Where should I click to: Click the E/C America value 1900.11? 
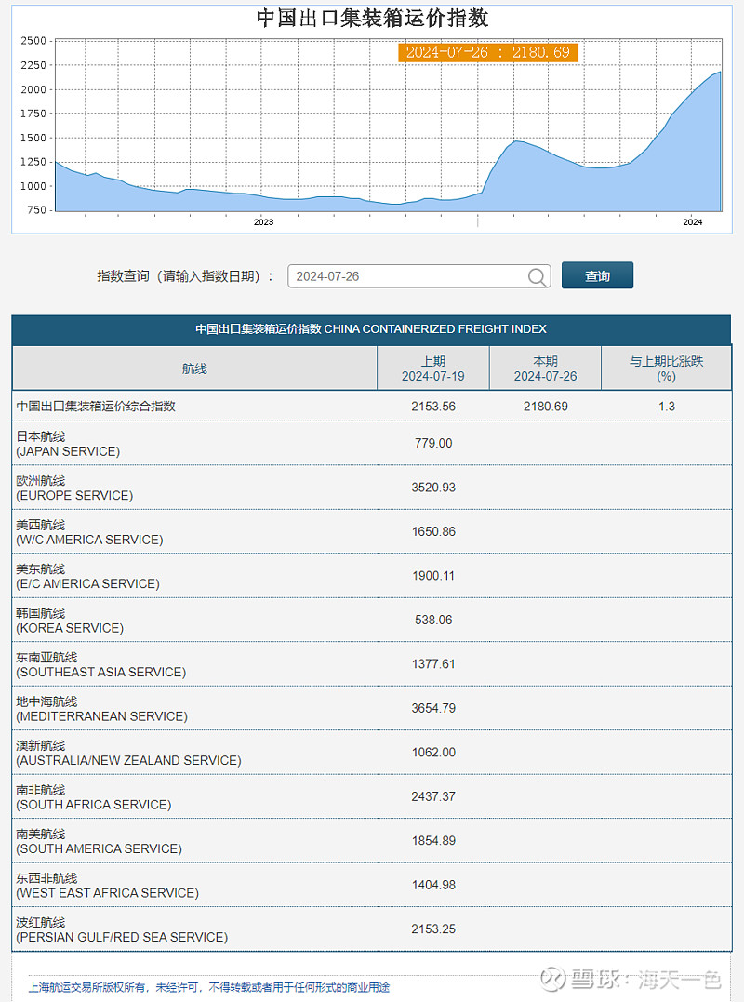point(433,575)
